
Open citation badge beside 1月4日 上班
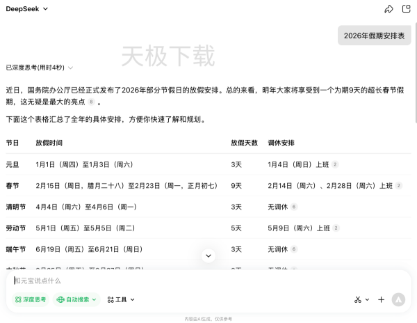(x=336, y=164)
